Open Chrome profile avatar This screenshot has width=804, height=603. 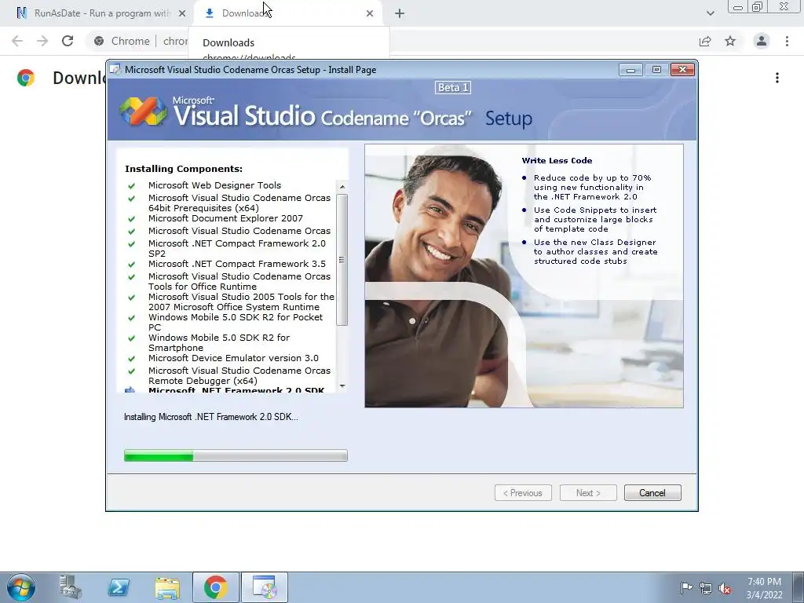762,41
